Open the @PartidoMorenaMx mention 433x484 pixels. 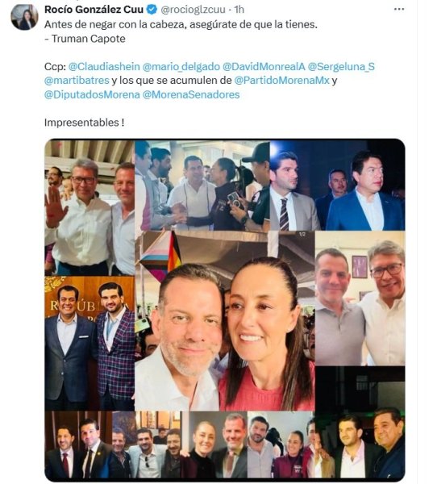[x=281, y=80]
